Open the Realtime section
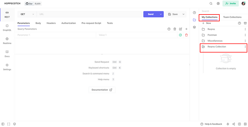 click(7, 41)
